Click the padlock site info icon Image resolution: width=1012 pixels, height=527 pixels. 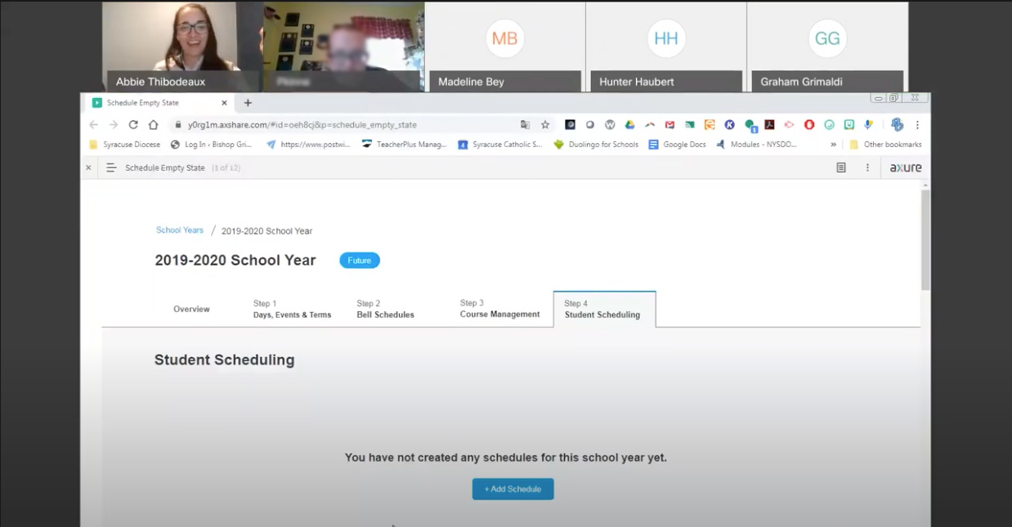(177, 125)
